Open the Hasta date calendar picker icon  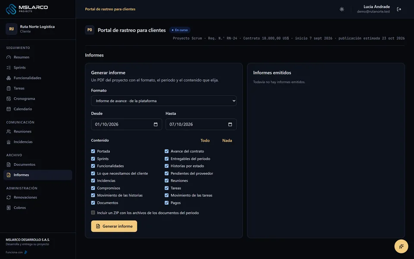click(230, 124)
